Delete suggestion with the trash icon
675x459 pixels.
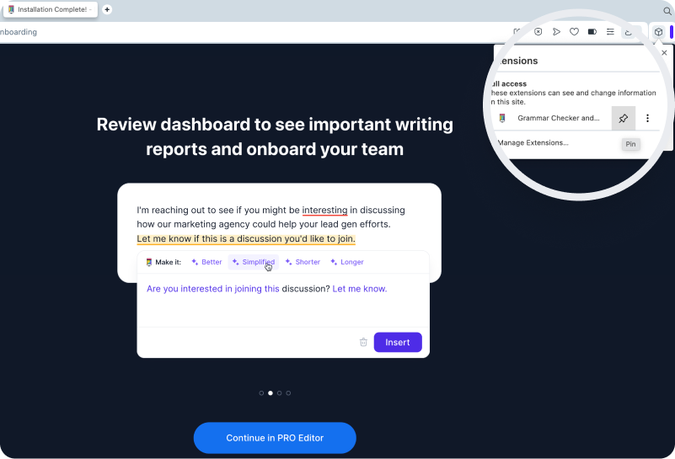(363, 343)
